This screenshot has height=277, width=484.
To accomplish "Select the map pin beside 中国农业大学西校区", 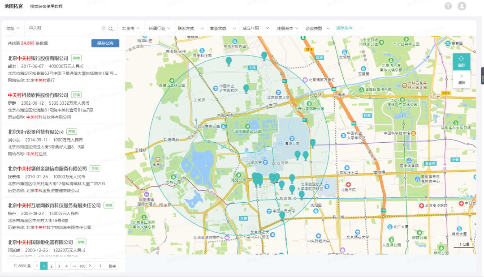I will 246,89.
